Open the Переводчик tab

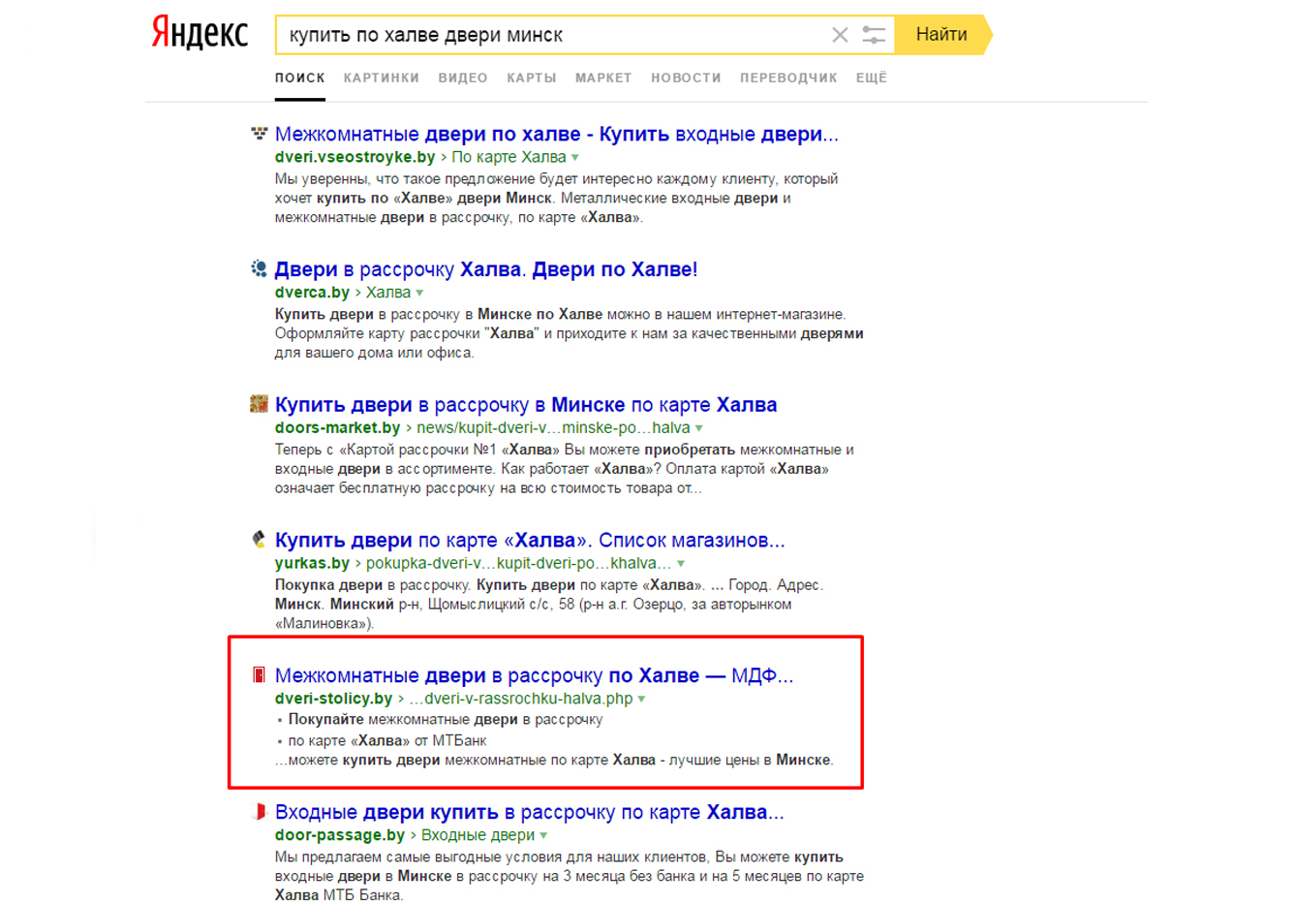(788, 78)
